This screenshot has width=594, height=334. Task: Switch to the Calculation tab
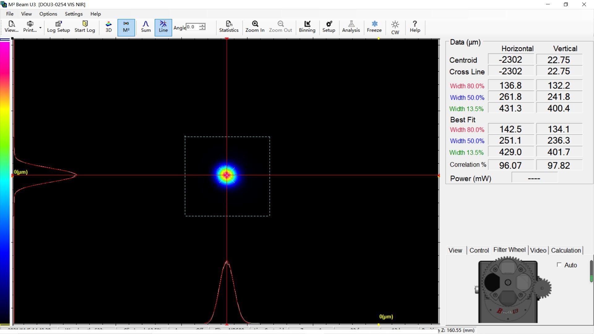point(566,250)
